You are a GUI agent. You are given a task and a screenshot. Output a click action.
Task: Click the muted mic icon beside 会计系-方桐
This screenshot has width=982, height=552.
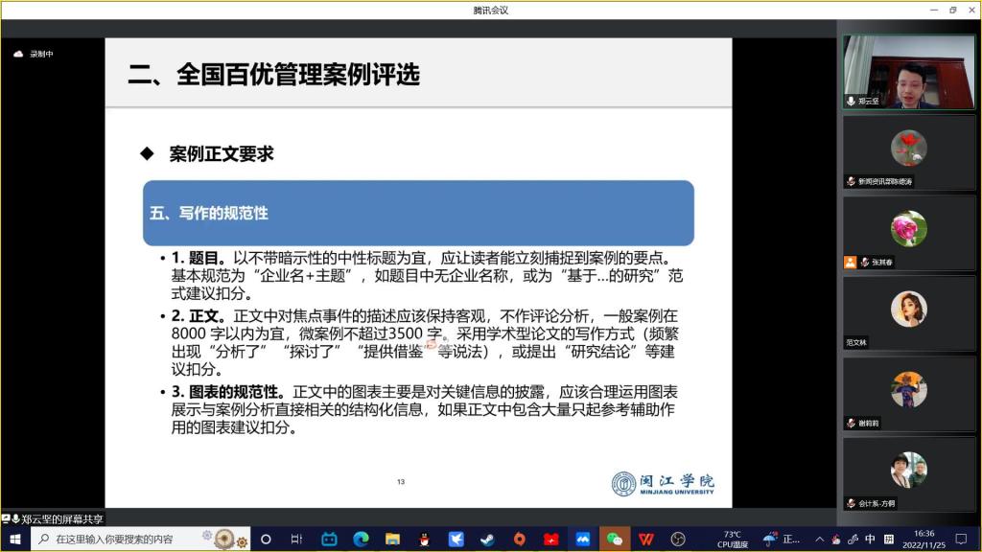[x=851, y=503]
